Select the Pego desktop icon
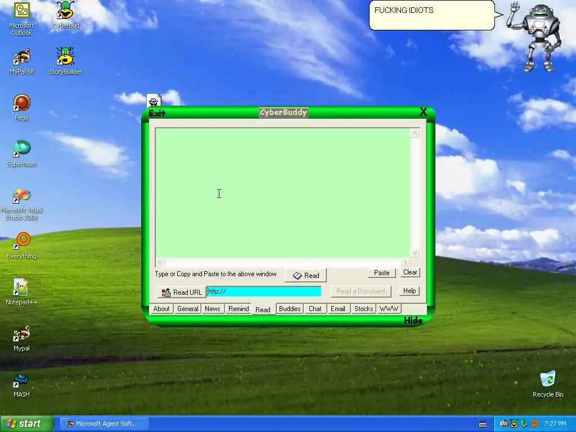Viewport: 576px width, 432px height. click(x=21, y=107)
